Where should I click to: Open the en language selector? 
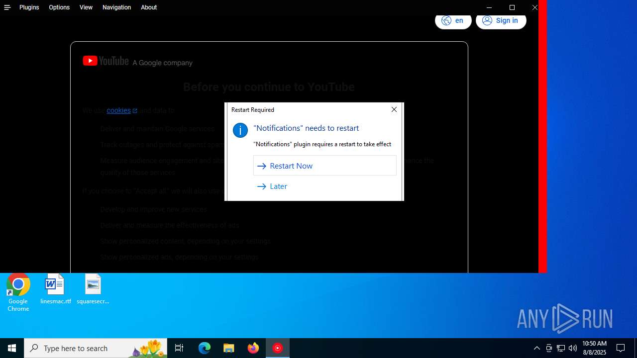coord(453,20)
